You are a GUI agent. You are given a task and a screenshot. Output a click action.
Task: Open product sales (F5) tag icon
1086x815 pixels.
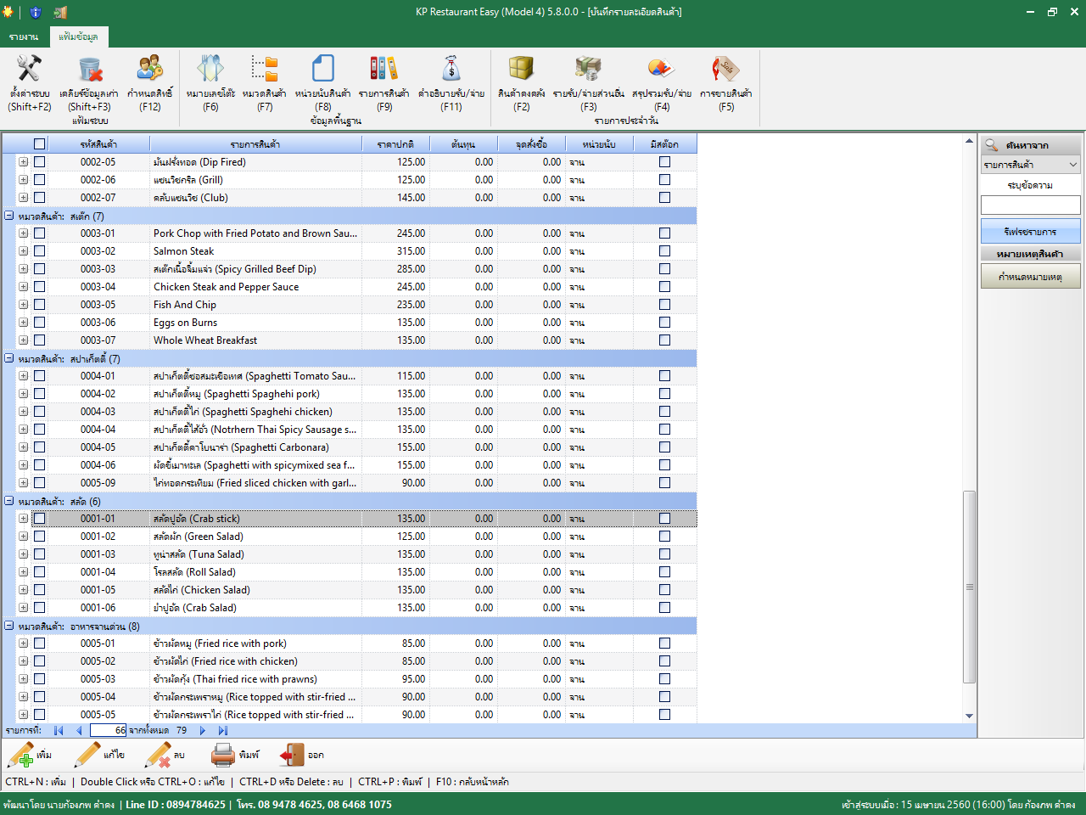[725, 69]
